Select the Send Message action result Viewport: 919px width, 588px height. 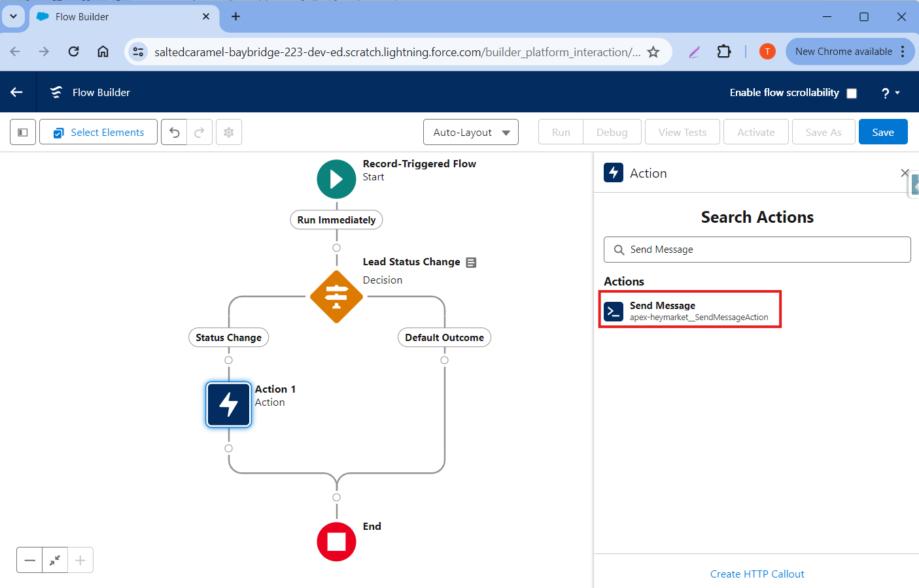[690, 310]
